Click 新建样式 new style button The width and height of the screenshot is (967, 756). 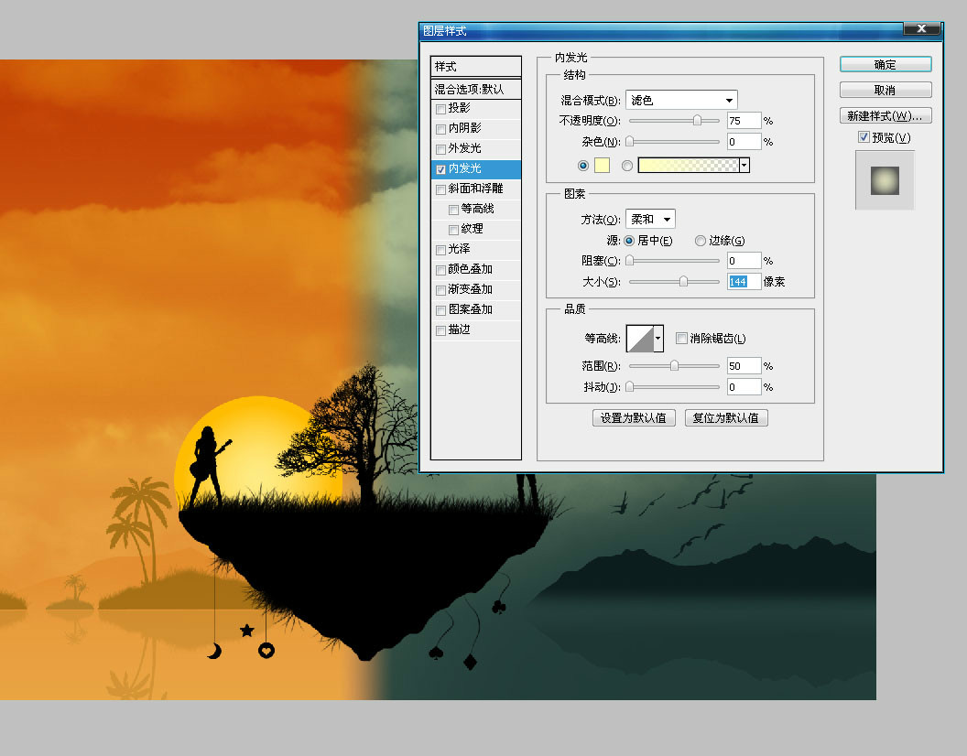(x=886, y=115)
